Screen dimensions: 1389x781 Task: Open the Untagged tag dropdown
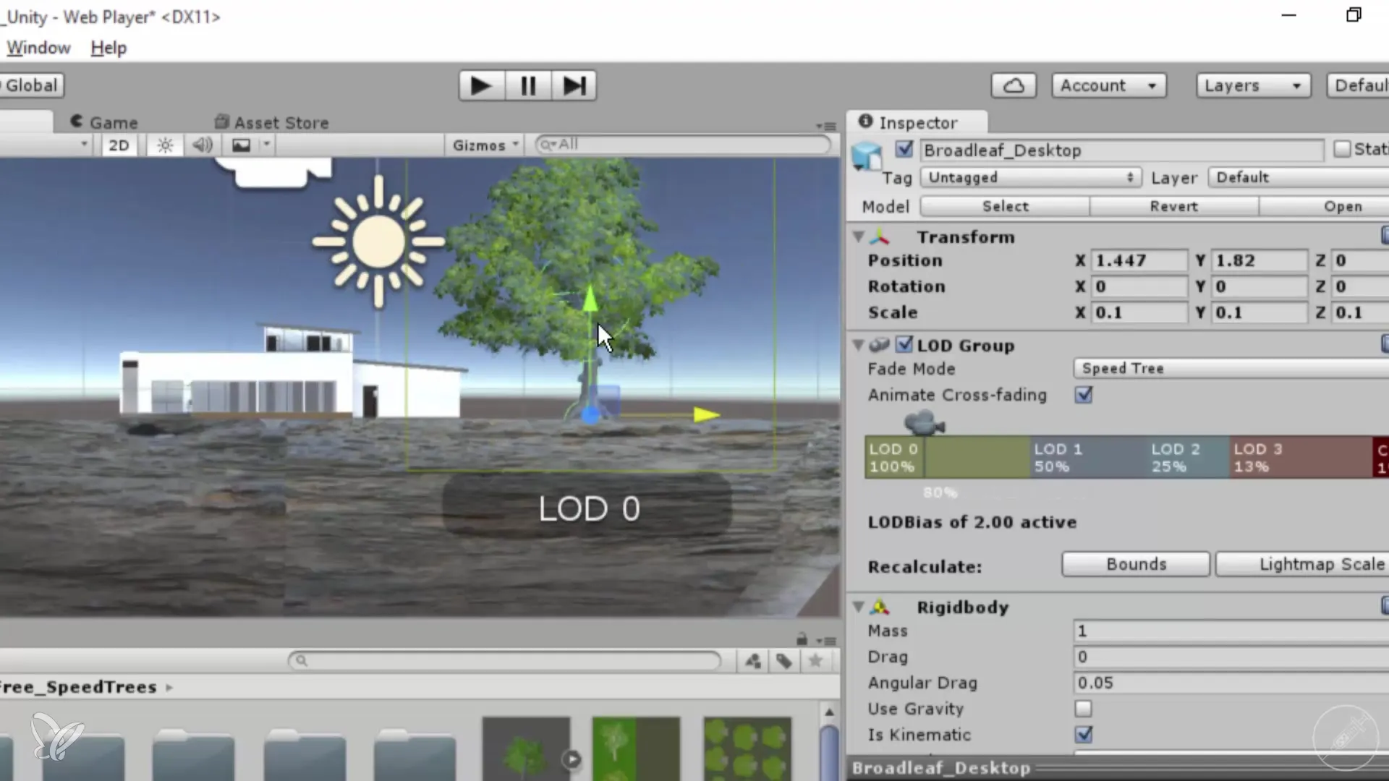click(1030, 177)
